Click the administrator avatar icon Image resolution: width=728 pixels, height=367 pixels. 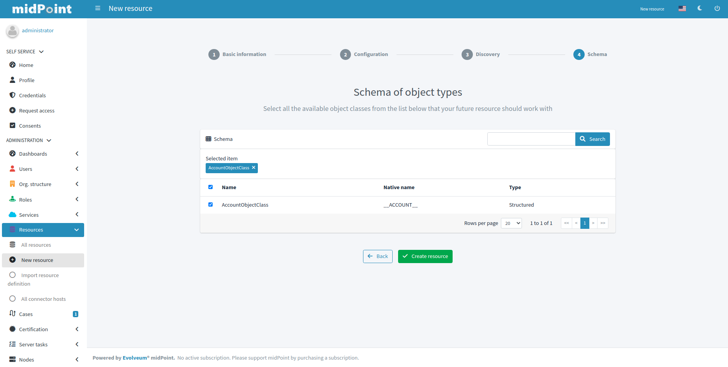click(x=12, y=31)
